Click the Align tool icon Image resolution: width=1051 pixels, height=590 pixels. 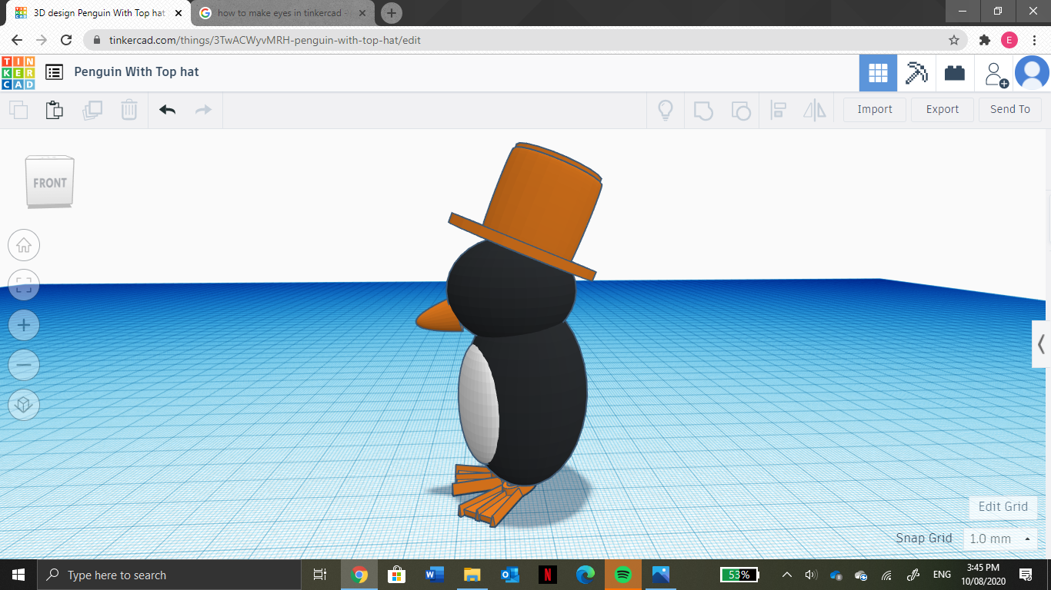778,110
